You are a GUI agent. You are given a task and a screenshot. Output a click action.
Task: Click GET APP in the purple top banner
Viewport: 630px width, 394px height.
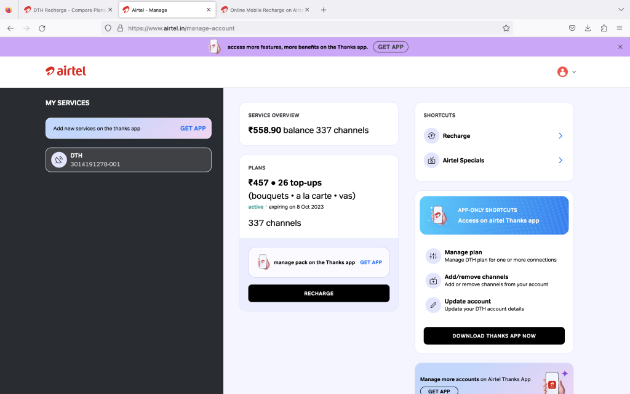[391, 47]
